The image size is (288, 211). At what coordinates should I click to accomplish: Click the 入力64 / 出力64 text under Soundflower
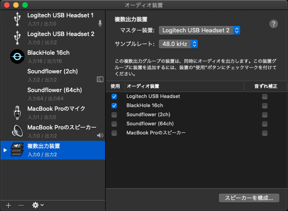click(45, 98)
